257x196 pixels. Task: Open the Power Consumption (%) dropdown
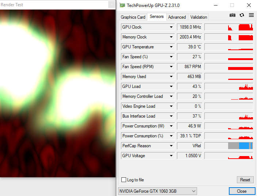click(x=171, y=136)
